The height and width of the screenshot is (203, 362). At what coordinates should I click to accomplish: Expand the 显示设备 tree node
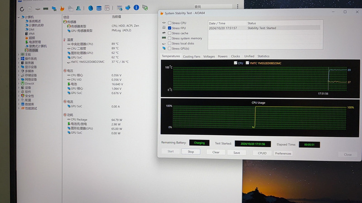pos(19,67)
